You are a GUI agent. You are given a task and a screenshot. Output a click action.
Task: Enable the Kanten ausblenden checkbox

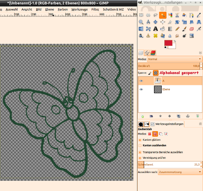[x=140, y=145]
